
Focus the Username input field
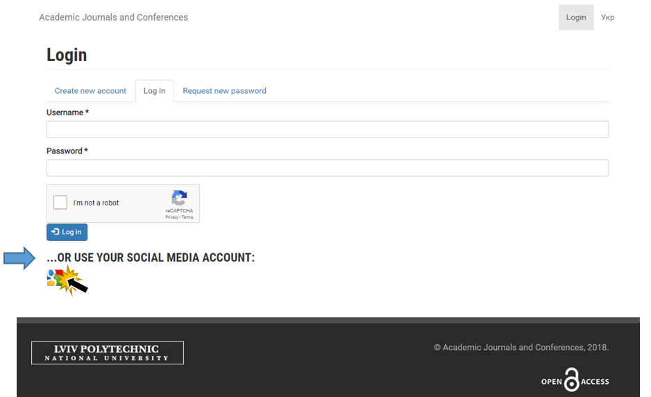tap(328, 130)
